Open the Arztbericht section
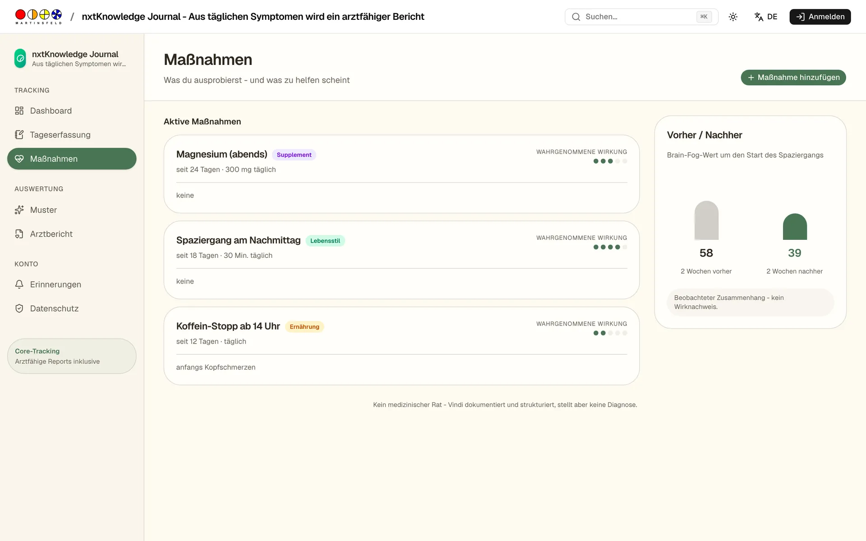Viewport: 866px width, 541px height. click(72, 234)
